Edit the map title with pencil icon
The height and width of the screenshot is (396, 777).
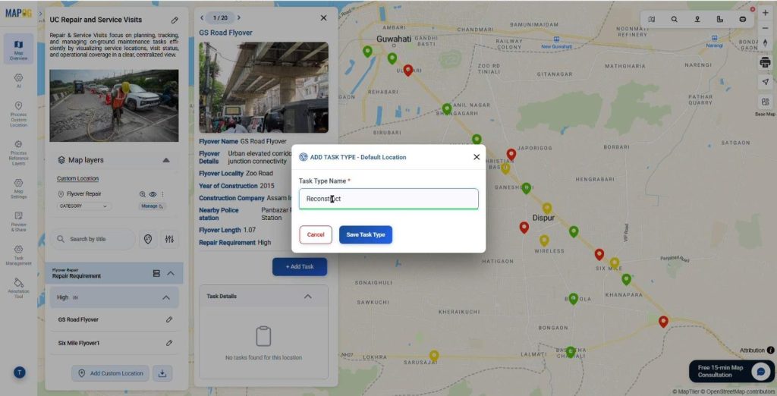(x=175, y=20)
